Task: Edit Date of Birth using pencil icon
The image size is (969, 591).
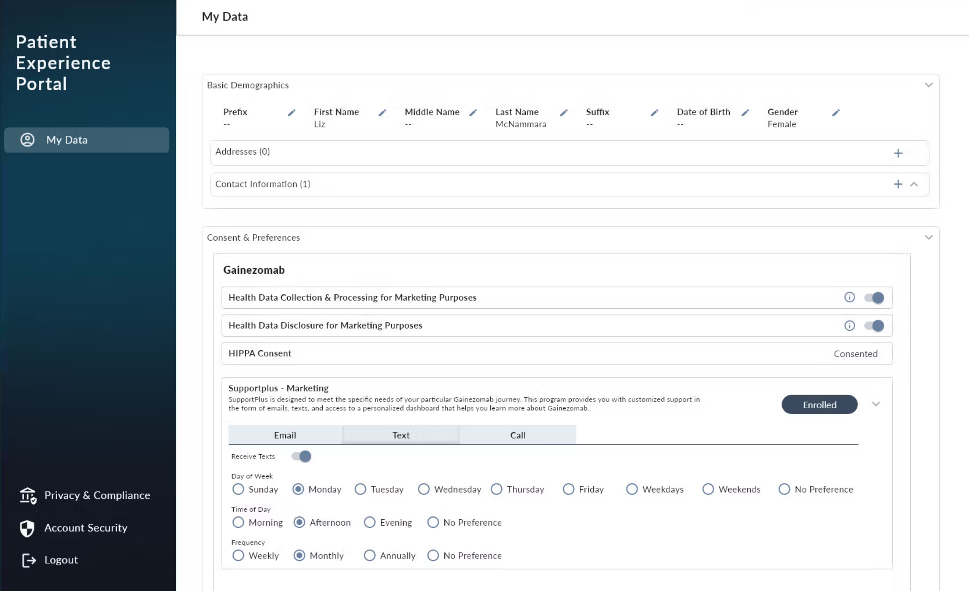Action: [745, 113]
